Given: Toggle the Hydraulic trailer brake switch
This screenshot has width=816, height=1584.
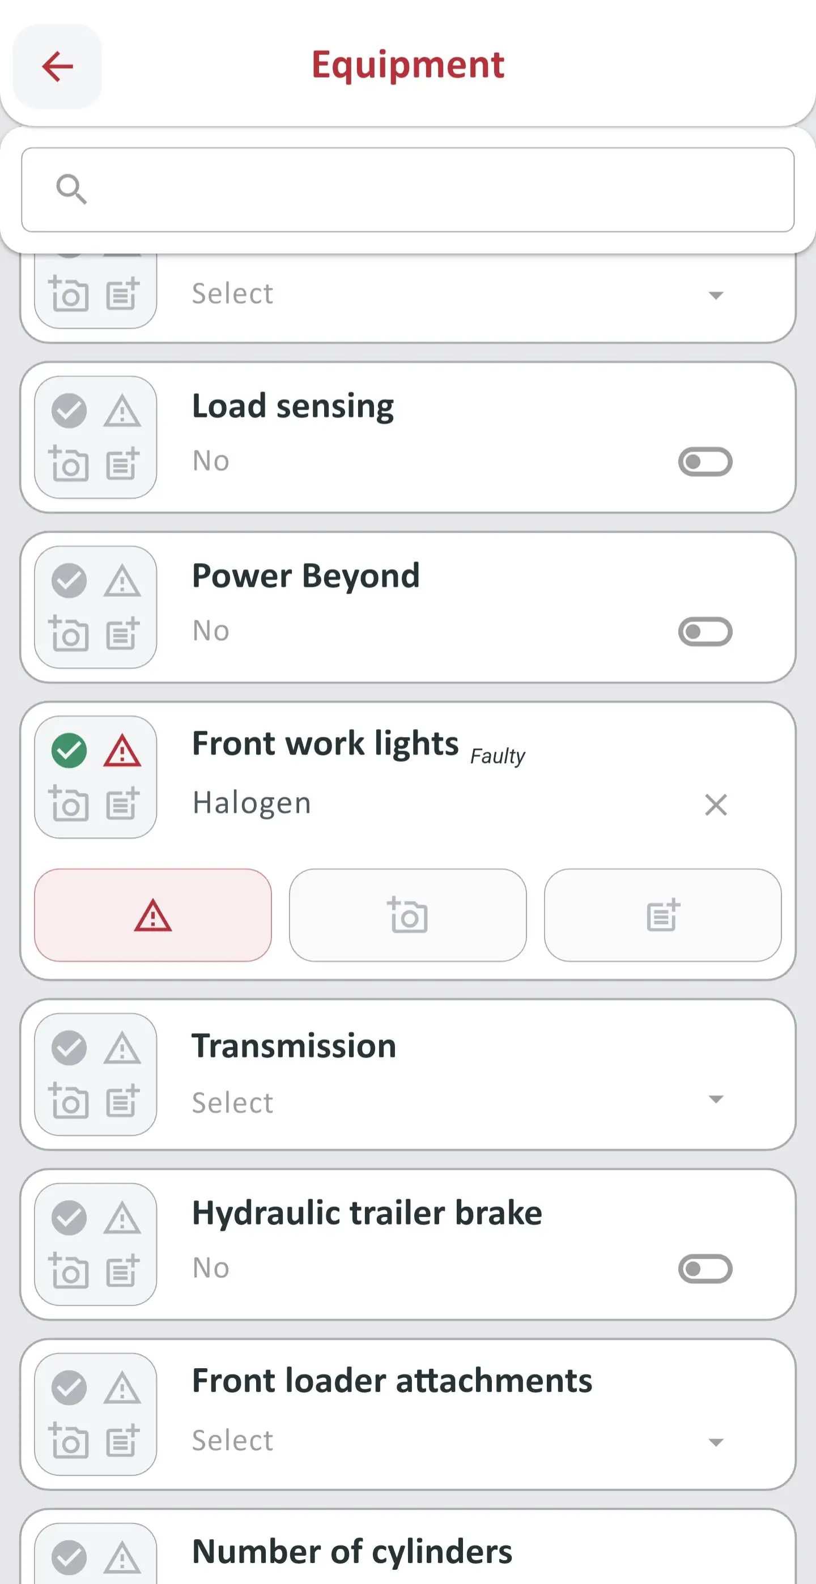Looking at the screenshot, I should click(x=705, y=1268).
